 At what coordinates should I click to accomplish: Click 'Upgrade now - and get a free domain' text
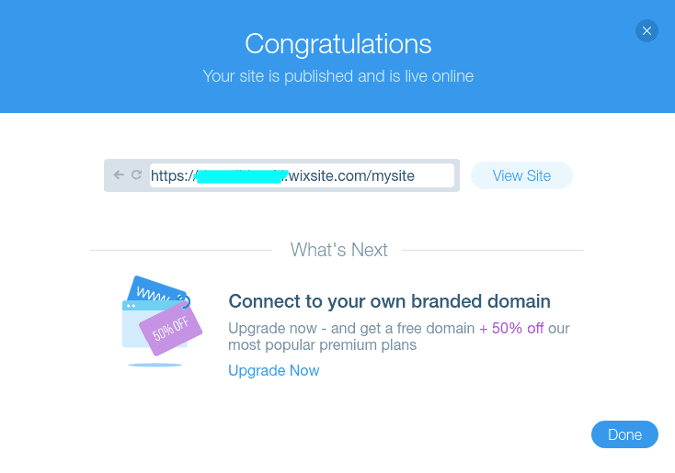coord(351,329)
